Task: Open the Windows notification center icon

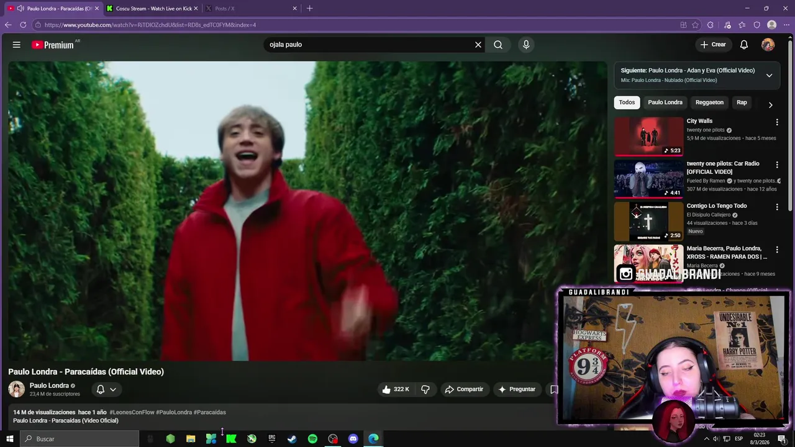Action: pos(782,439)
